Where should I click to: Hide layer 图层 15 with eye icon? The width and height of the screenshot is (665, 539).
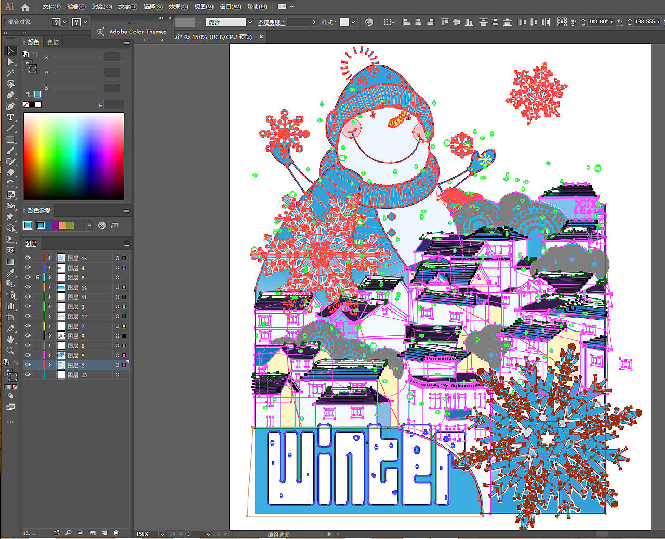point(28,258)
